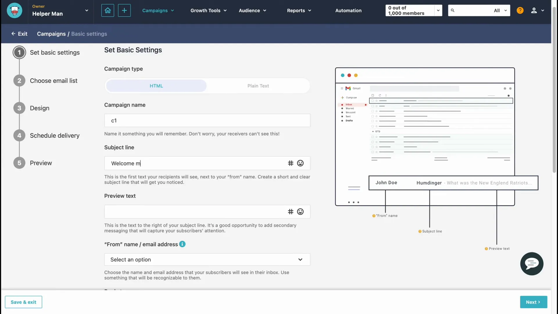Click the 'Campaign type' label

point(124,69)
